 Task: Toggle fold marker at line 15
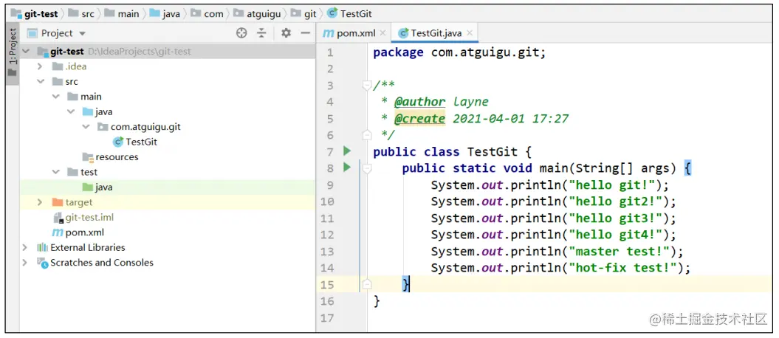[367, 284]
